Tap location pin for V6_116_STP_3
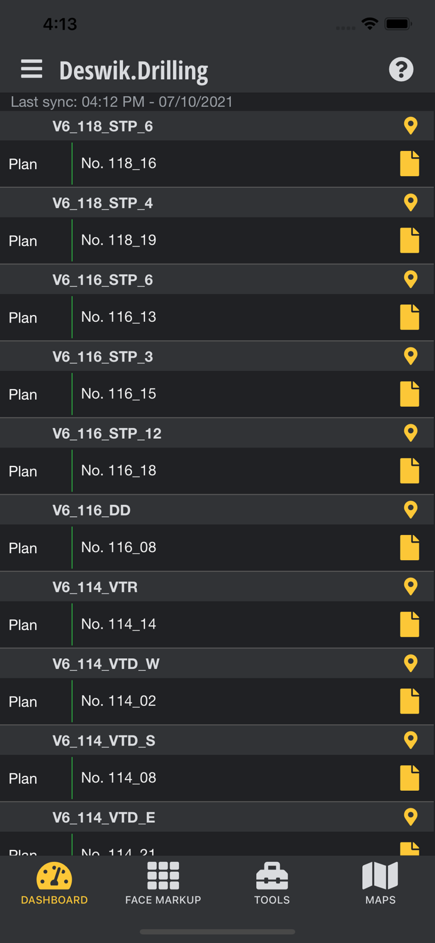The height and width of the screenshot is (943, 435). [x=411, y=356]
